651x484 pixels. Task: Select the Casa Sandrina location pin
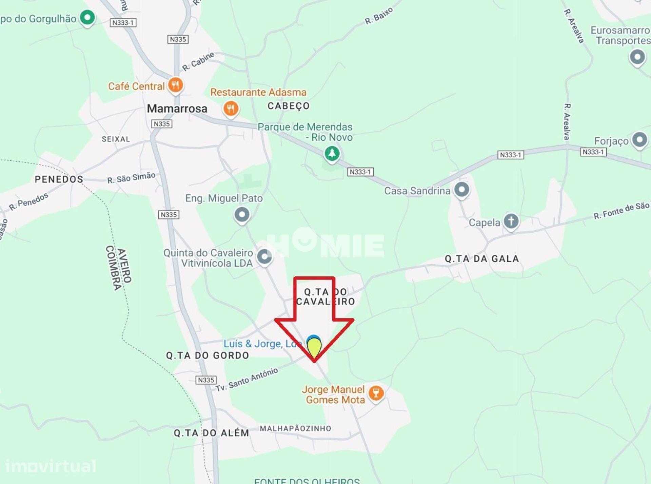point(461,190)
